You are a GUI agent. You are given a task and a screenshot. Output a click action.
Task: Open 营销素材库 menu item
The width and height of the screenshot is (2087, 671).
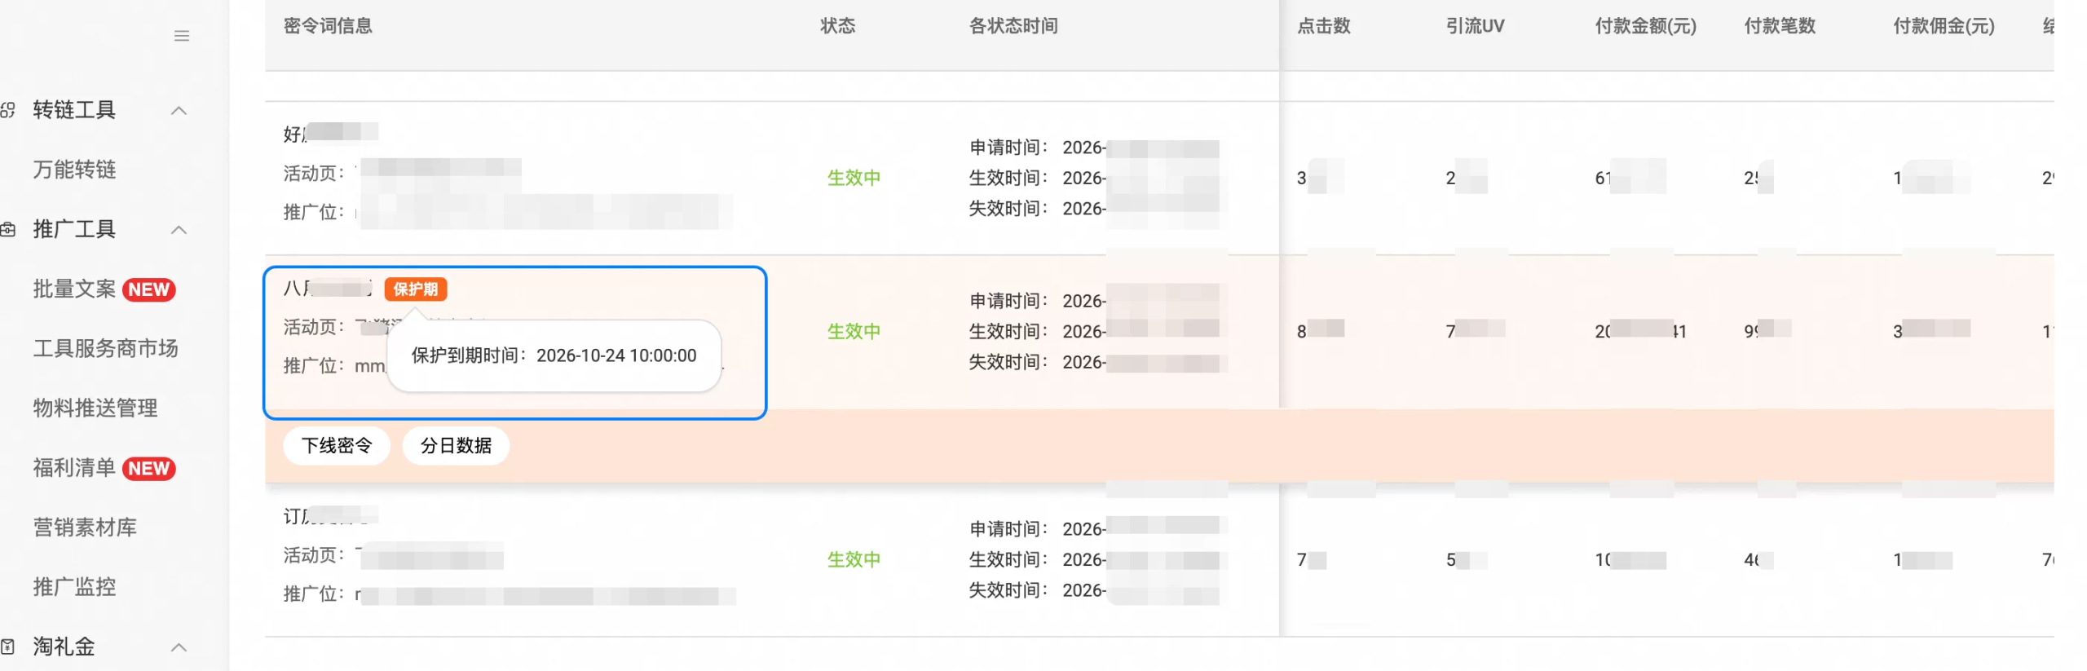pyautogui.click(x=85, y=528)
